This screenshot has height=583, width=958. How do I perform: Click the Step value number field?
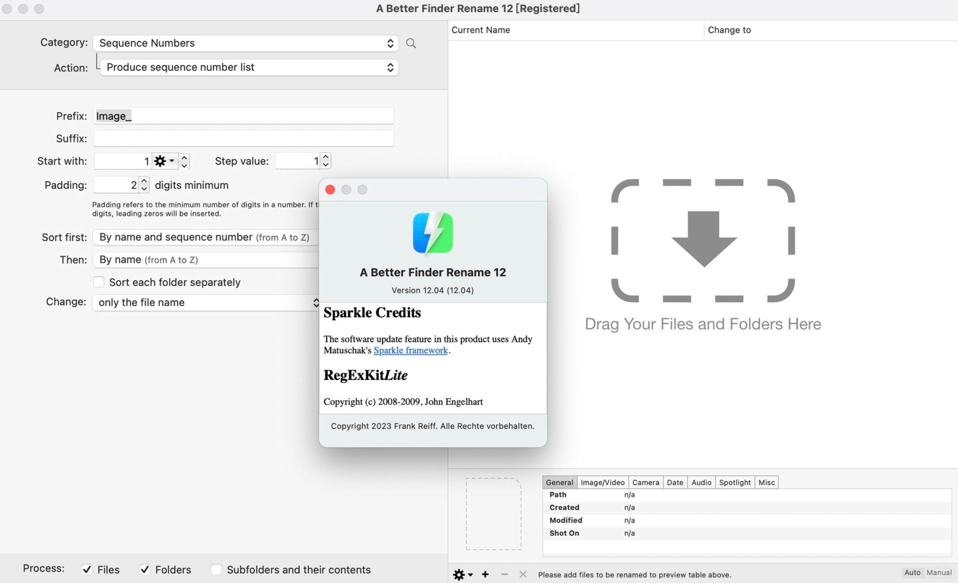click(x=298, y=160)
